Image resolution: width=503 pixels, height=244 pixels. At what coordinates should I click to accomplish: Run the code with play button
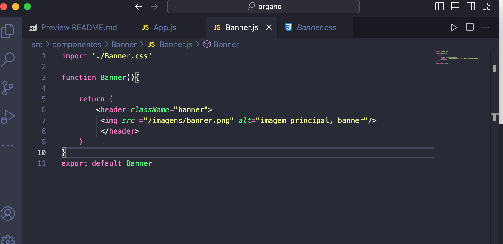[454, 27]
